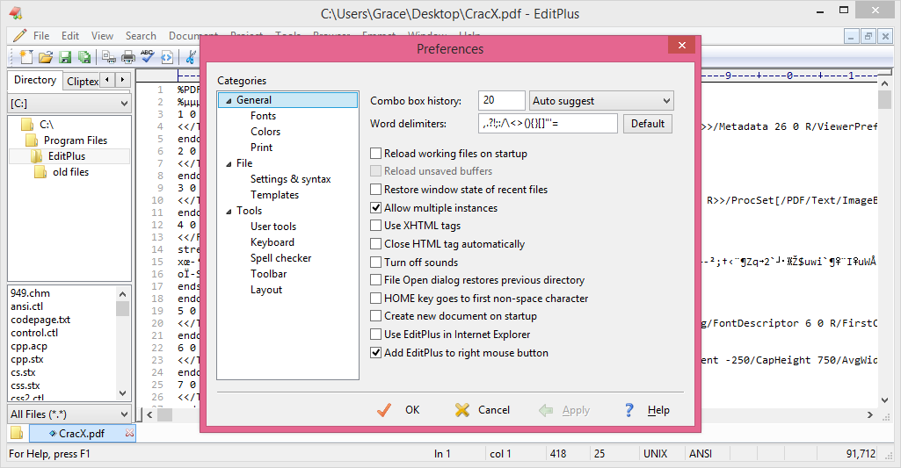Click the ABC Spell Check icon
This screenshot has height=468, width=901.
(x=147, y=56)
